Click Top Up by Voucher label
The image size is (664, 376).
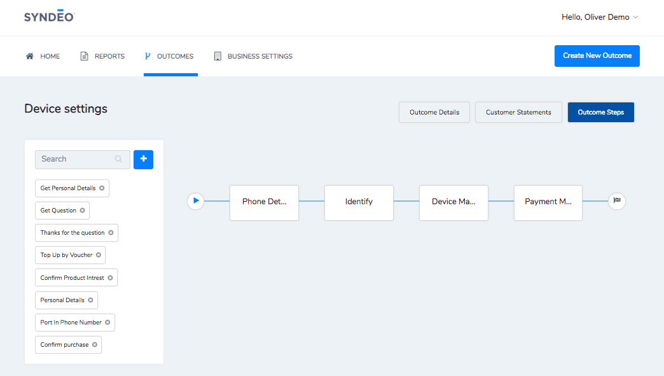pyautogui.click(x=66, y=255)
